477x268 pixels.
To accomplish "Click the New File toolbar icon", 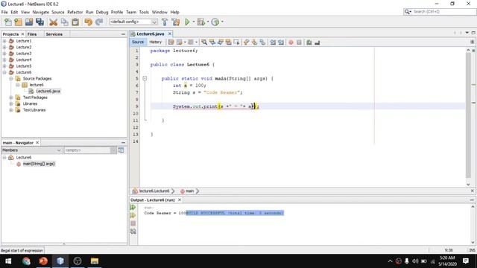I will [8, 22].
